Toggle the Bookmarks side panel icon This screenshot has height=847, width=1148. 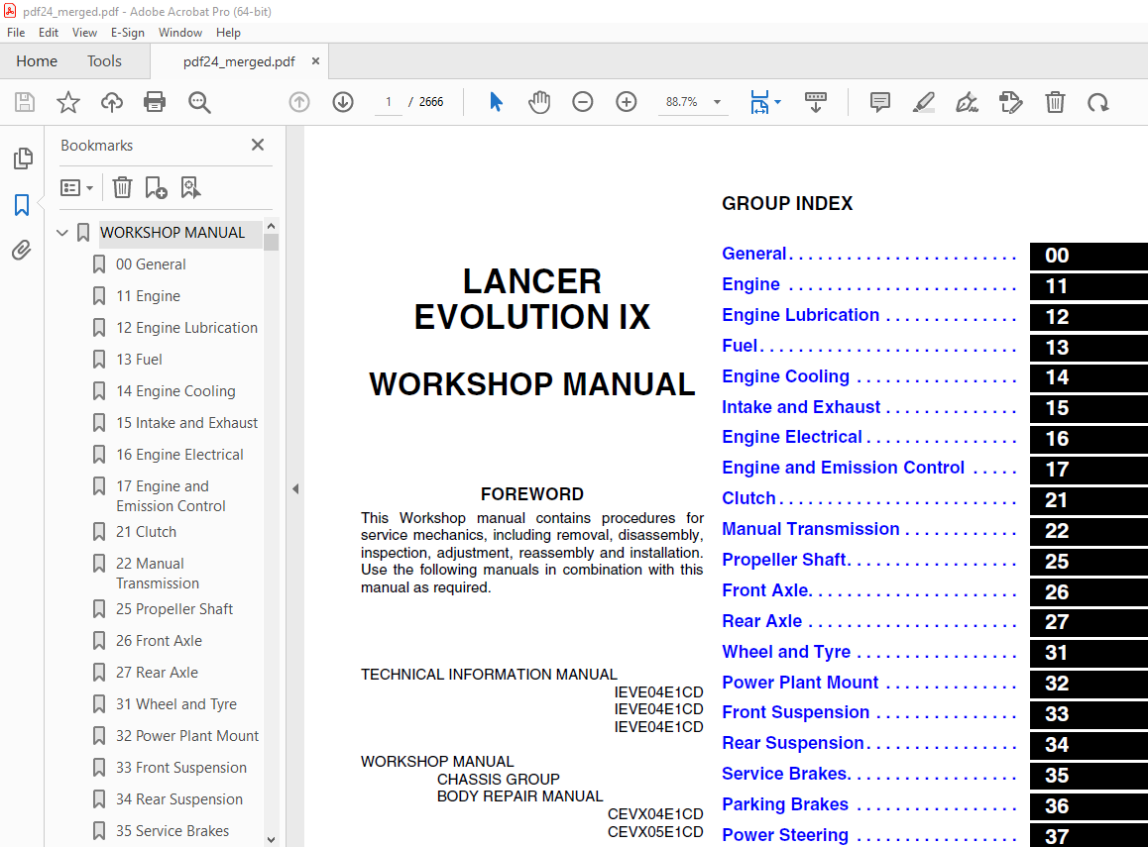(x=22, y=205)
